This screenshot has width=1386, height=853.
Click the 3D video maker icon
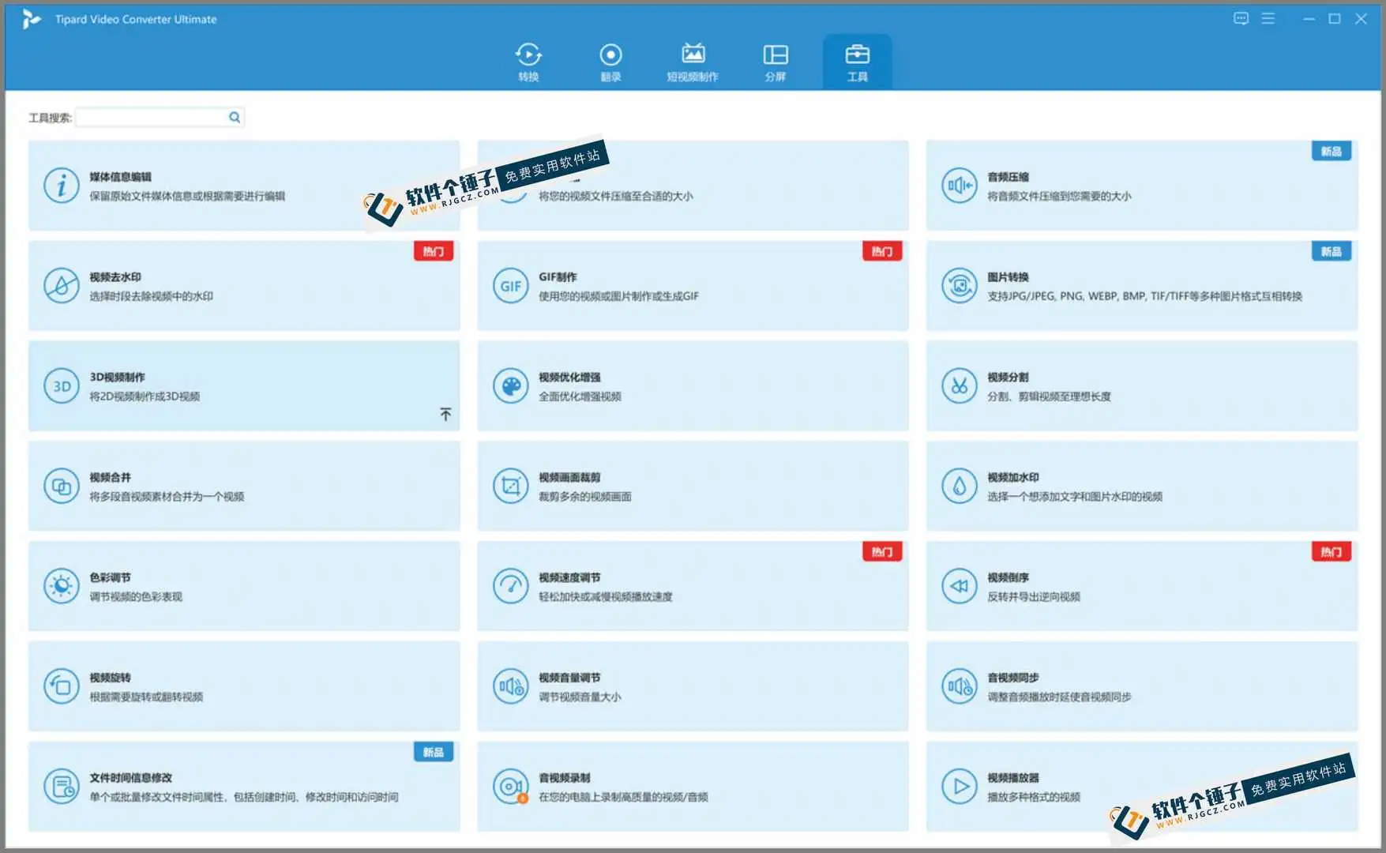coord(61,386)
